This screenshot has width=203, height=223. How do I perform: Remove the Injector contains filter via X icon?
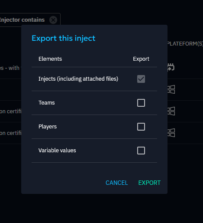(x=53, y=20)
